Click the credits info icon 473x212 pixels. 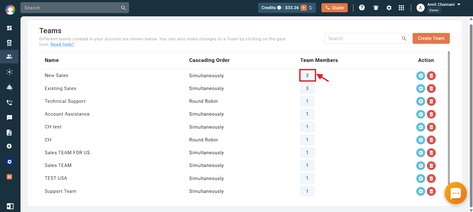click(279, 8)
